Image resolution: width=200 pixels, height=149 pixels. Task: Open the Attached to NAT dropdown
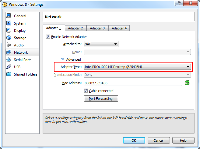tap(101, 44)
